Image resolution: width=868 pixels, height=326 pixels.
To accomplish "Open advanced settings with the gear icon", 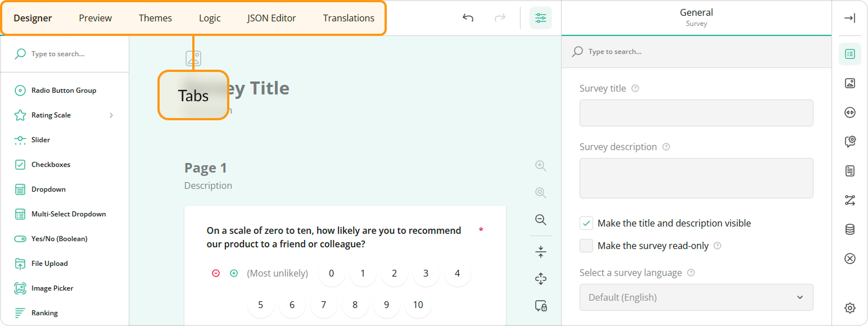I will (849, 307).
